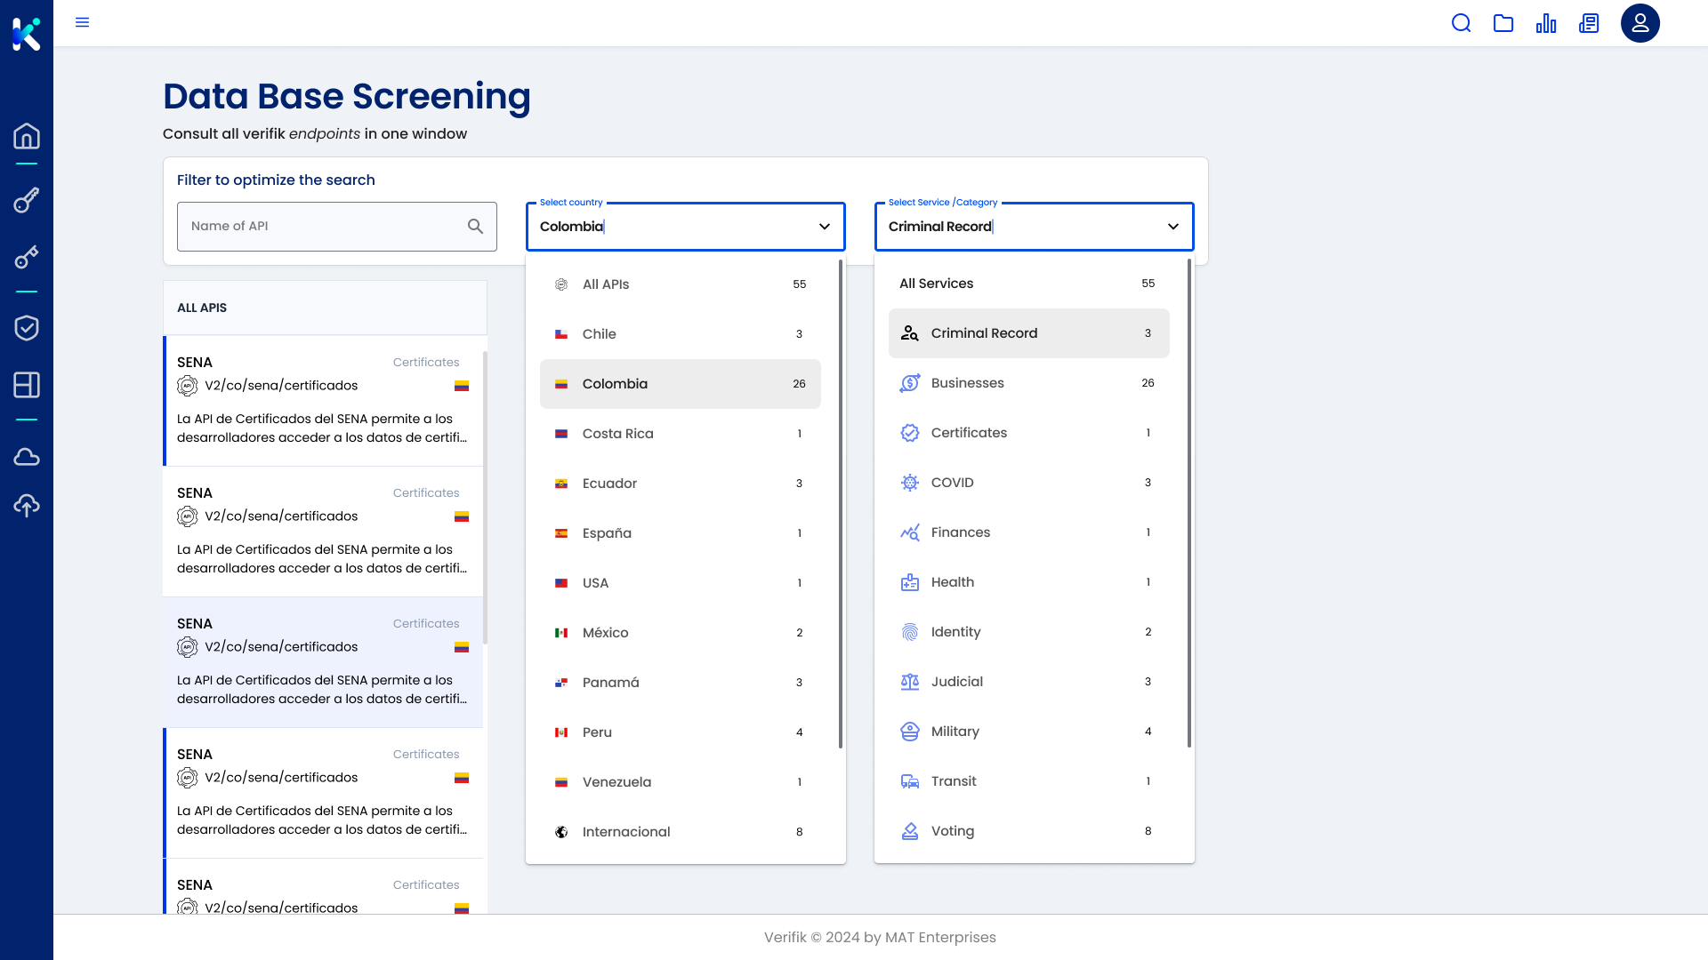Go to home via sidebar house icon
Viewport: 1708px width, 960px height.
pos(27,136)
